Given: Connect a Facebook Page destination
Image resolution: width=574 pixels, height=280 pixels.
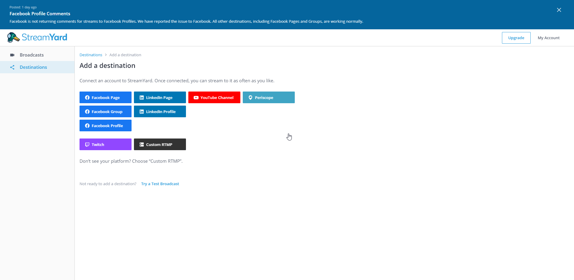Looking at the screenshot, I should tap(106, 98).
